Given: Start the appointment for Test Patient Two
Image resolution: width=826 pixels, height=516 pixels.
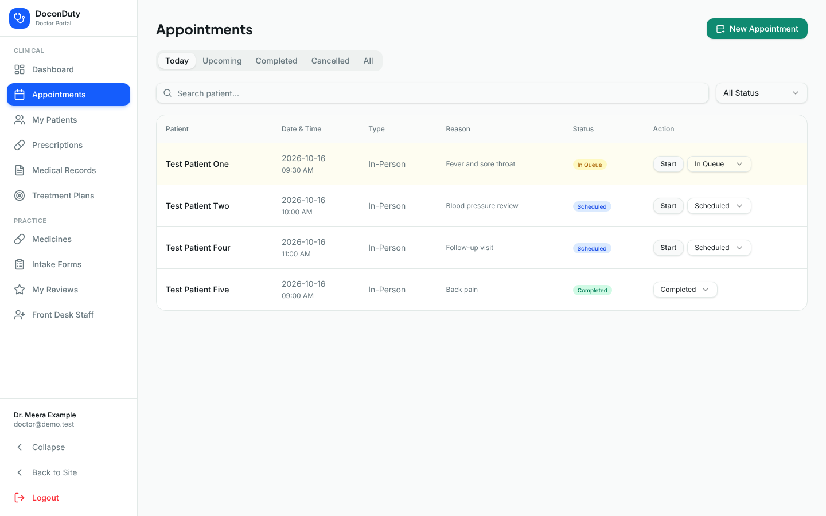Looking at the screenshot, I should coord(668,206).
